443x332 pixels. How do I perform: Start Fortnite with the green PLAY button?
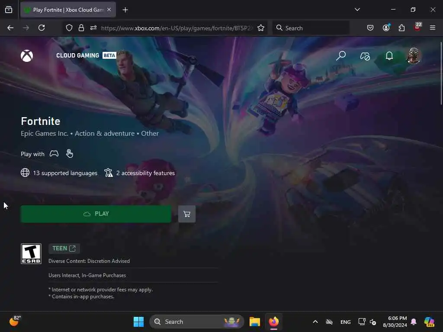coord(96,214)
